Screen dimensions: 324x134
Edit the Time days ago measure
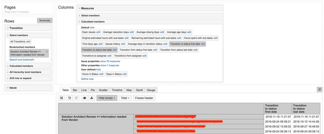101,44
